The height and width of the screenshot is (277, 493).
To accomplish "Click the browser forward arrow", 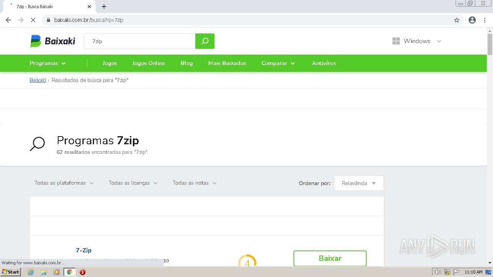I will (21, 20).
